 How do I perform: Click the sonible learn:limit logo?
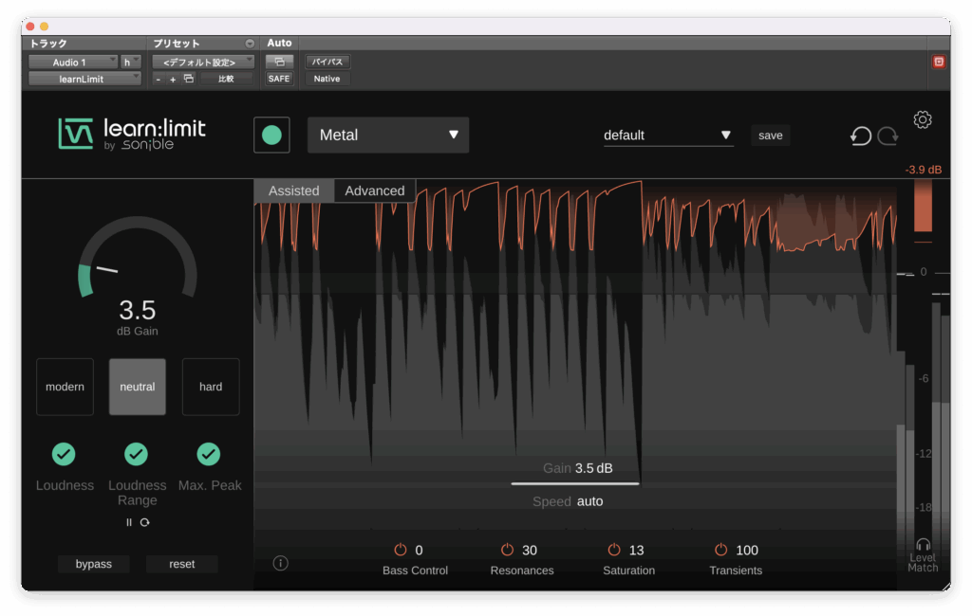(132, 135)
